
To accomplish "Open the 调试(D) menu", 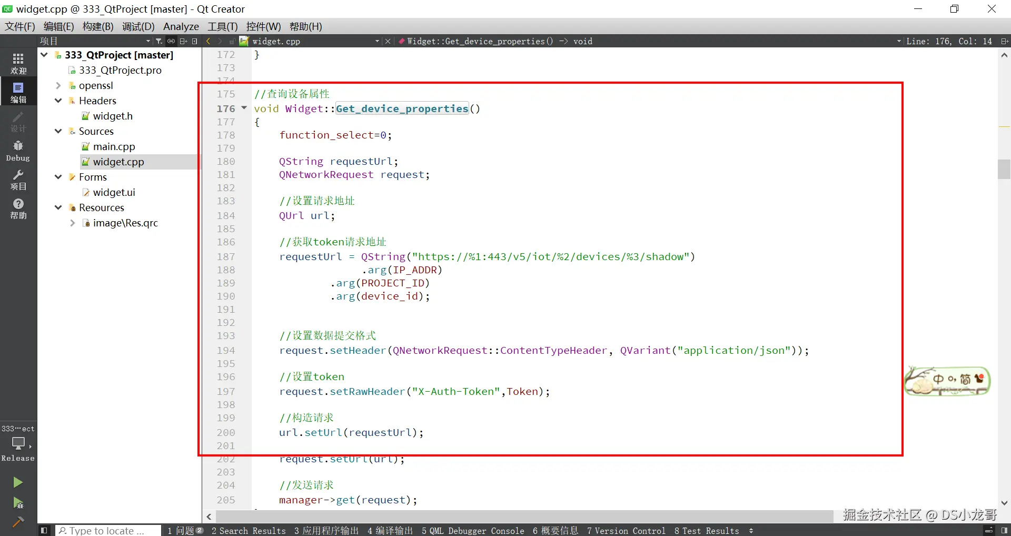I will [138, 26].
